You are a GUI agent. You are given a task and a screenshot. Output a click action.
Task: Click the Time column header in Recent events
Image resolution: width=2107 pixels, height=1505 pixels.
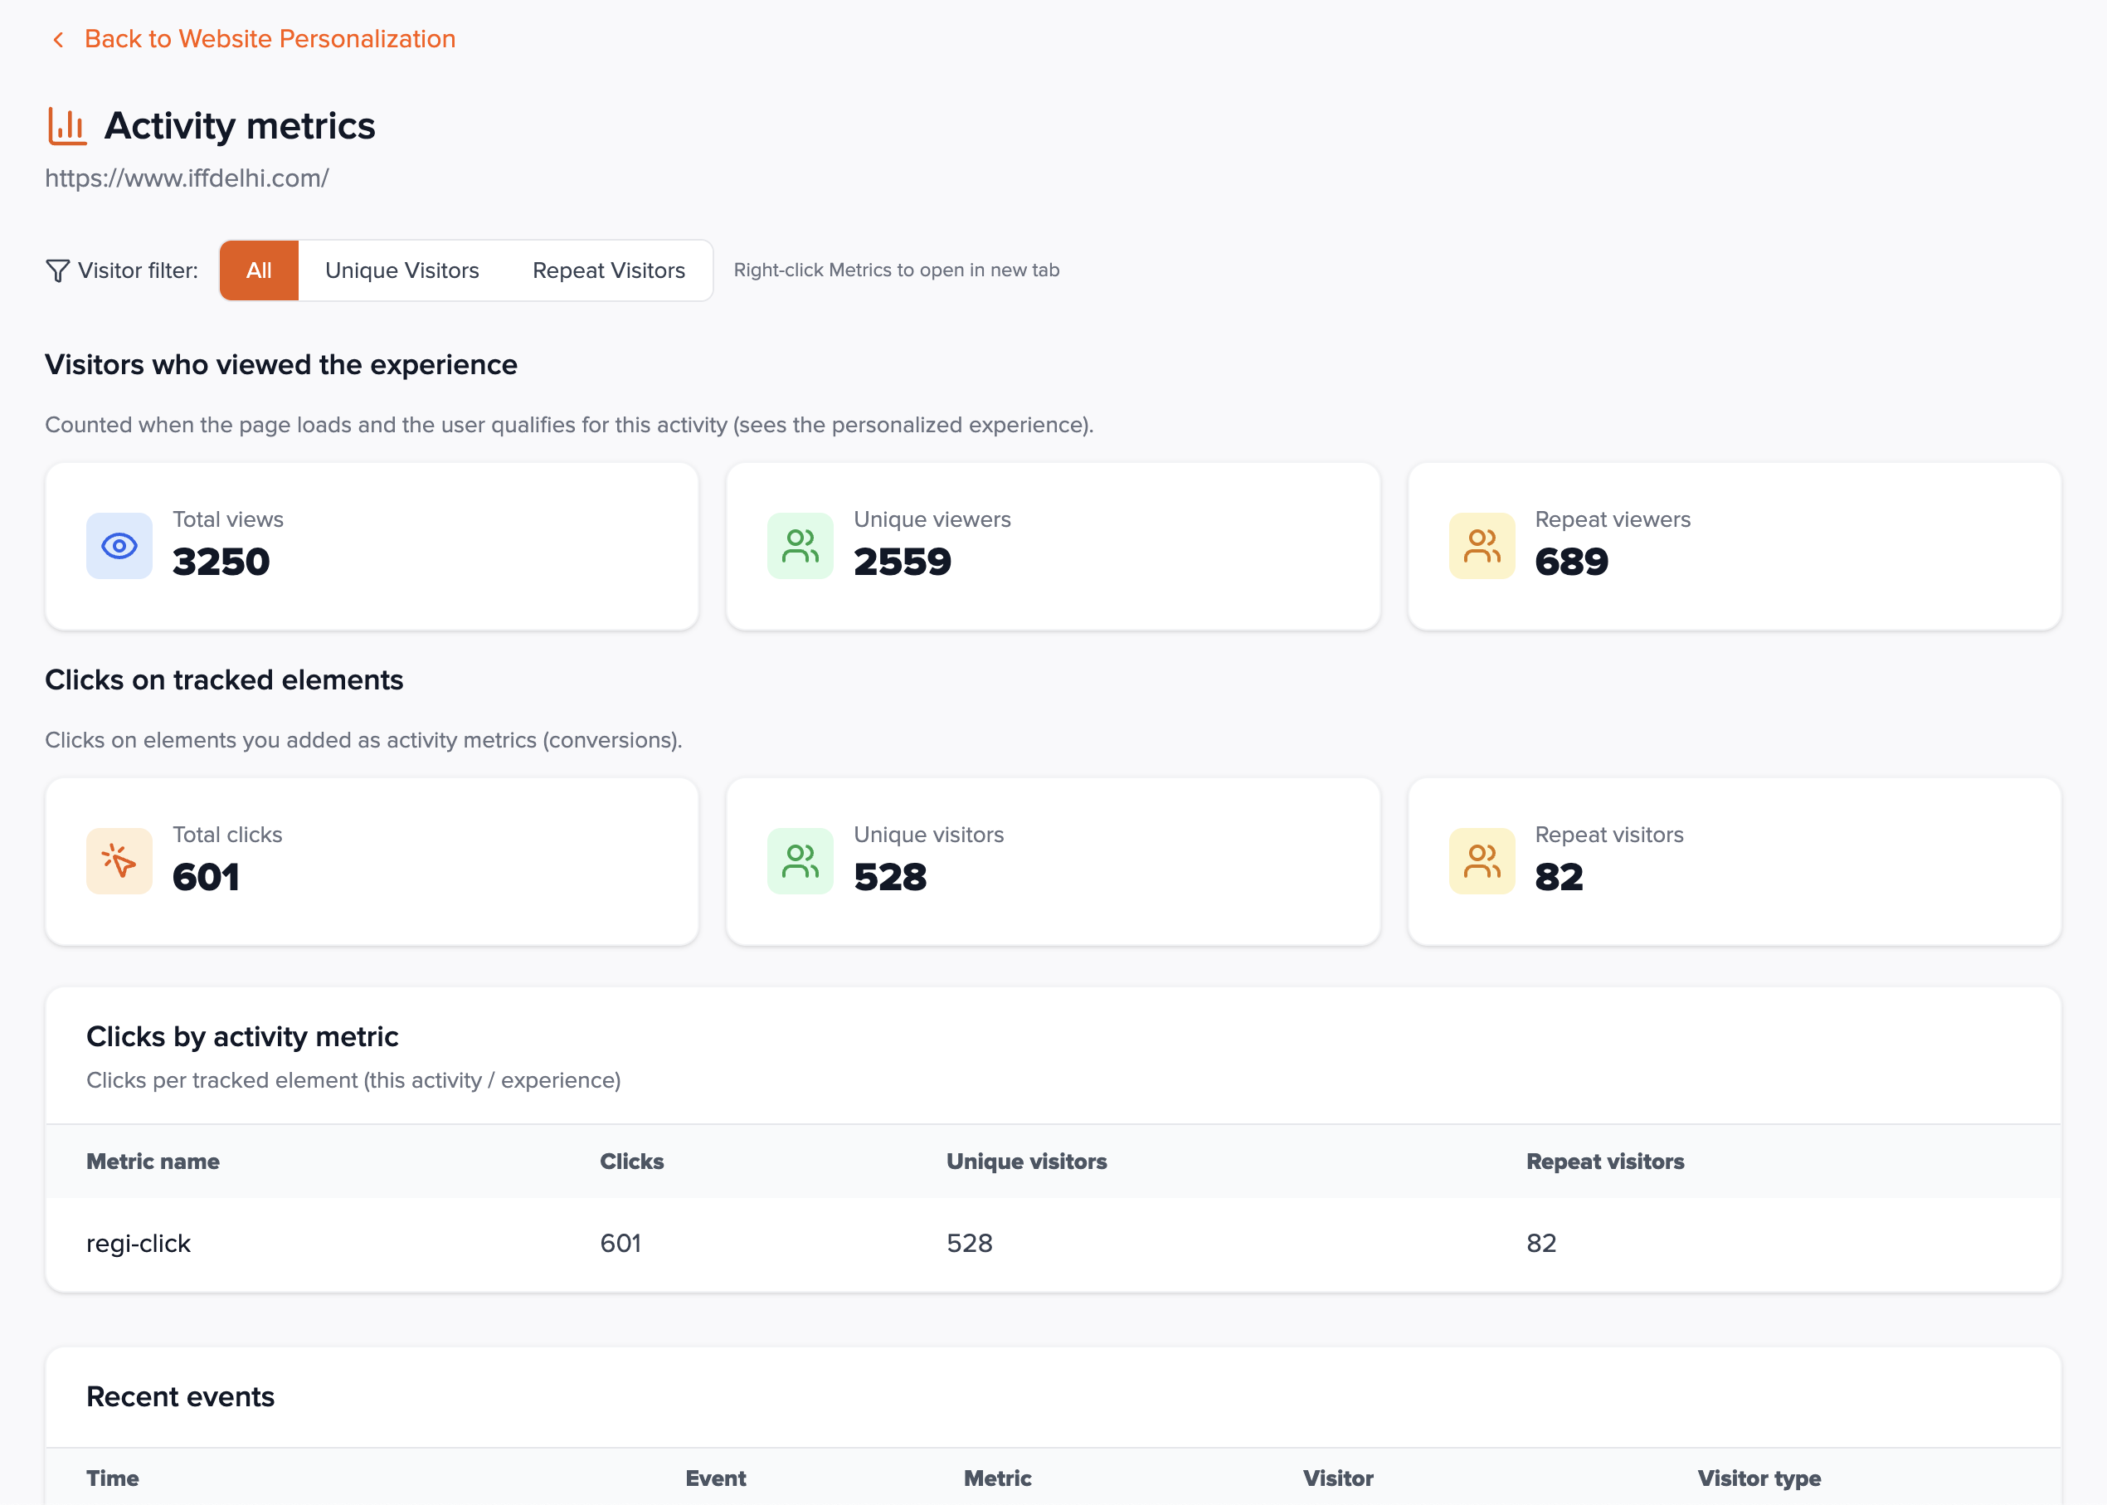[x=112, y=1478]
